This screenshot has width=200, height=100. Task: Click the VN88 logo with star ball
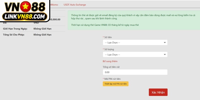tap(25, 7)
